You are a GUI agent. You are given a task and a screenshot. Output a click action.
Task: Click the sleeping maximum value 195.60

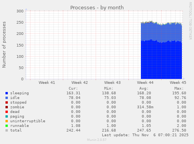(x=179, y=93)
